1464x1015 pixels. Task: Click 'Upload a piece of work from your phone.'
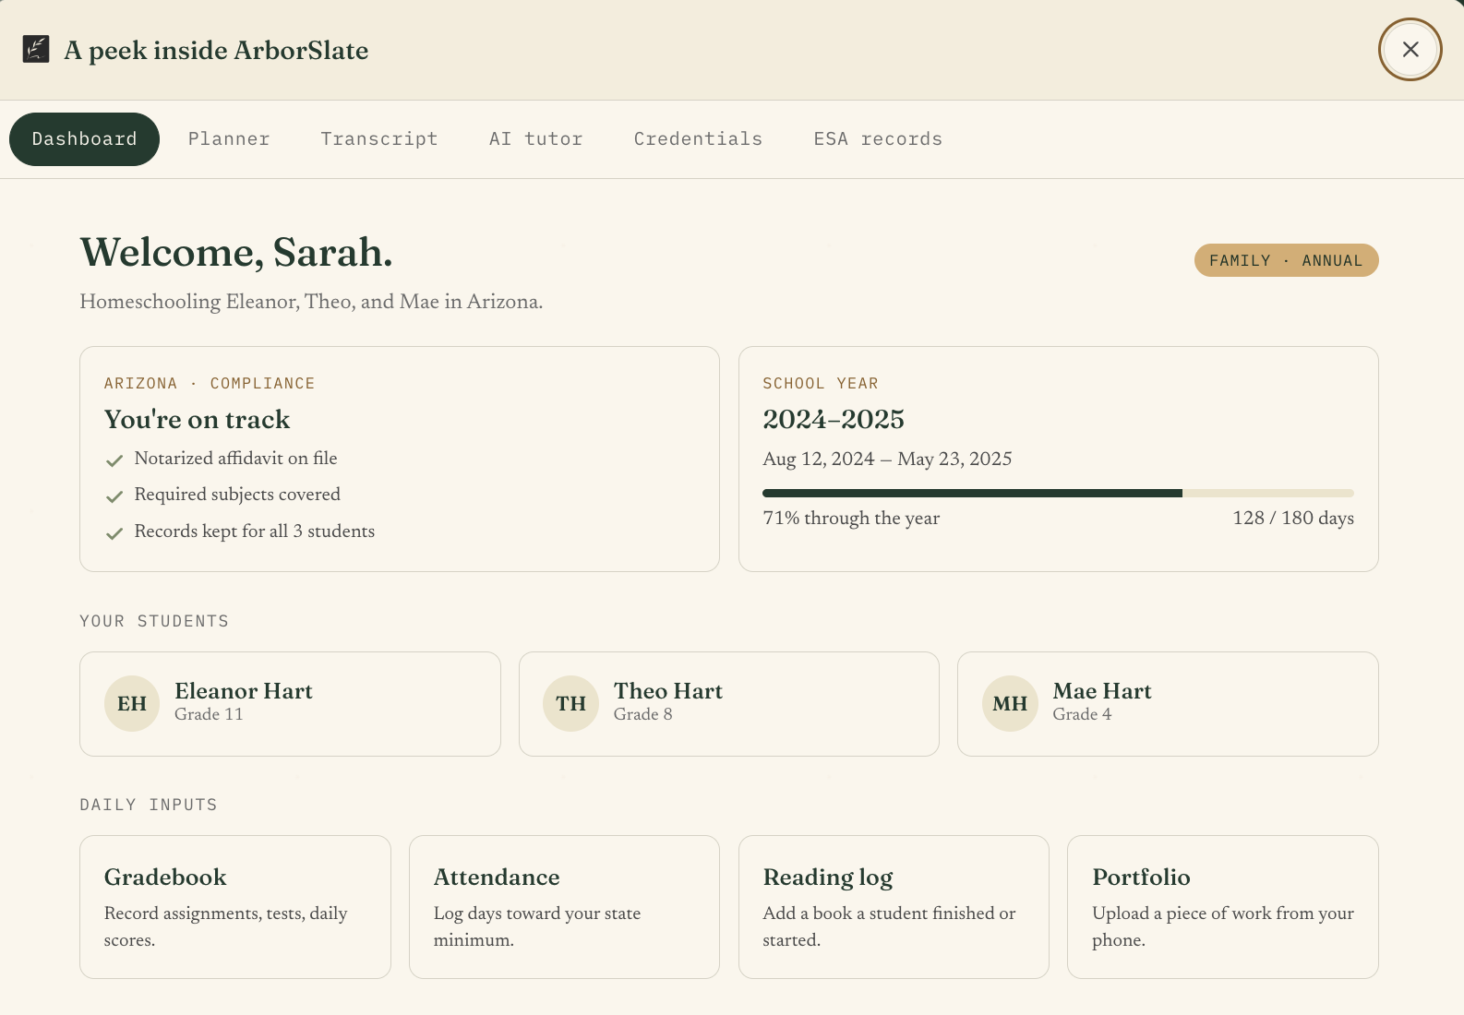(x=1223, y=926)
